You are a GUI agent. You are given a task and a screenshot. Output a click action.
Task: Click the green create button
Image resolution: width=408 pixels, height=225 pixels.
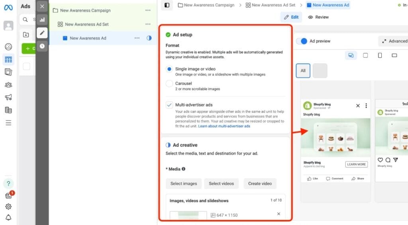(28, 48)
